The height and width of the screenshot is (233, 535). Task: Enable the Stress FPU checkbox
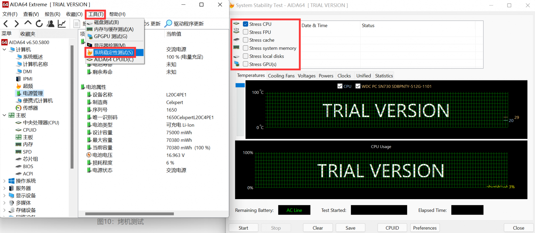(245, 32)
